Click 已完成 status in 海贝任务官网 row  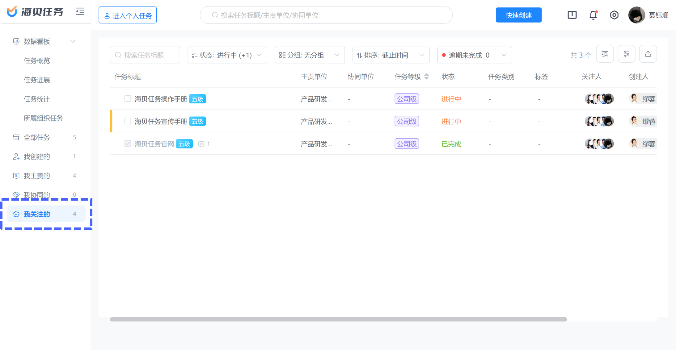coord(451,144)
